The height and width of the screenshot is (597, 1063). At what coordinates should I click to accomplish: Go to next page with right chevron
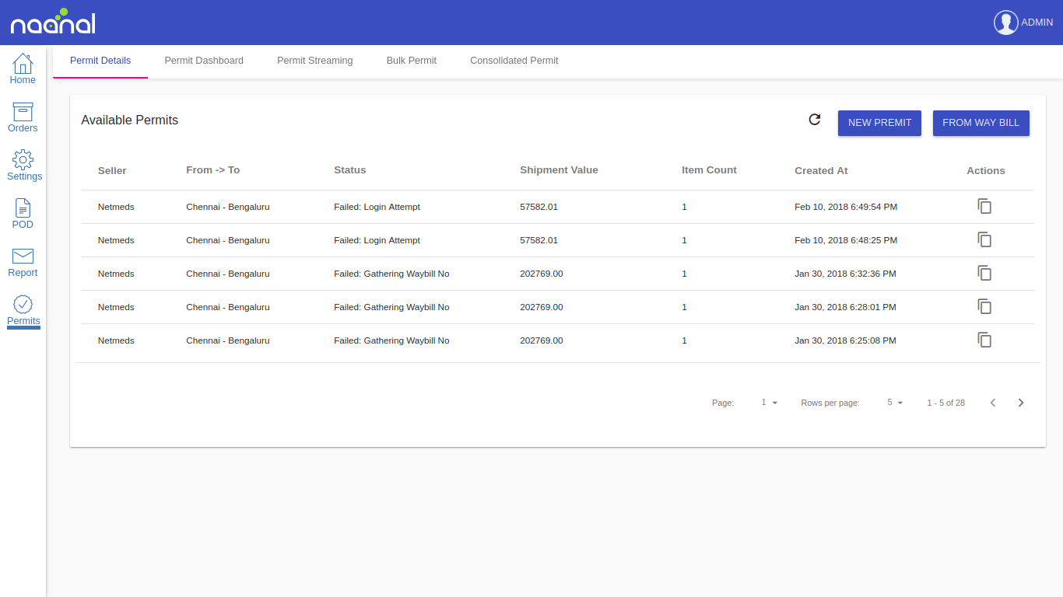(x=1021, y=402)
